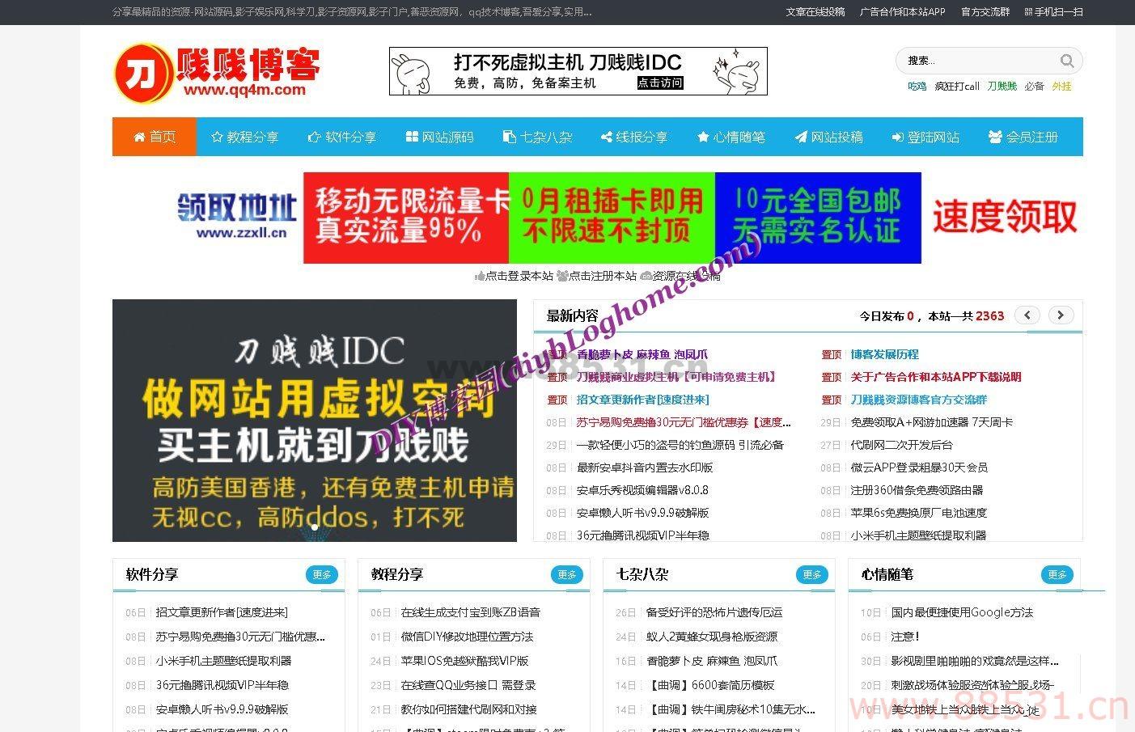Open 线报分享 navigation item
The height and width of the screenshot is (732, 1135).
coord(634,137)
